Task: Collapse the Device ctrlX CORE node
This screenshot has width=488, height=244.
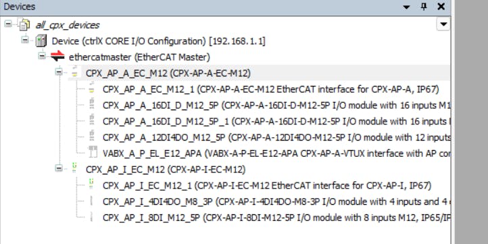Action: 25,40
